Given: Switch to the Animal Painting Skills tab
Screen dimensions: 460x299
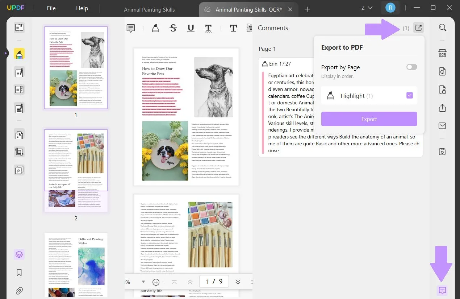Looking at the screenshot, I should [149, 9].
